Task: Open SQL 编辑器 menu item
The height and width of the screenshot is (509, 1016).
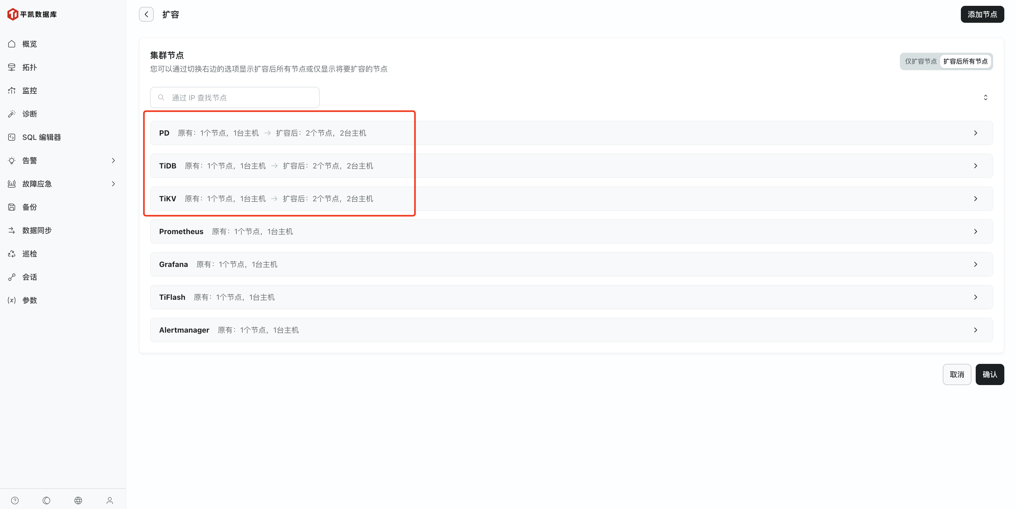Action: pyautogui.click(x=41, y=137)
